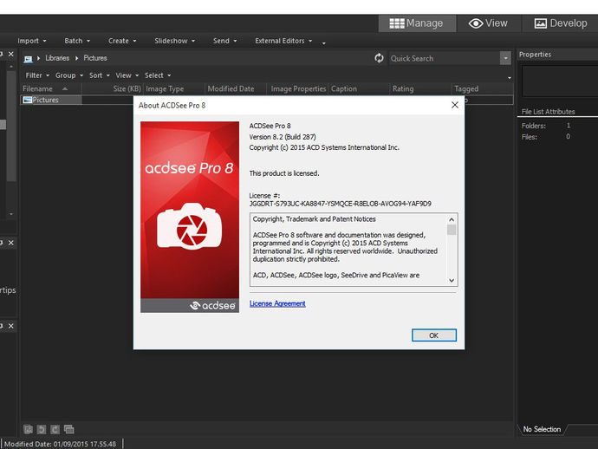Viewport: 598px width, 449px height.
Task: Click into the Quick Search field
Action: tap(445, 58)
